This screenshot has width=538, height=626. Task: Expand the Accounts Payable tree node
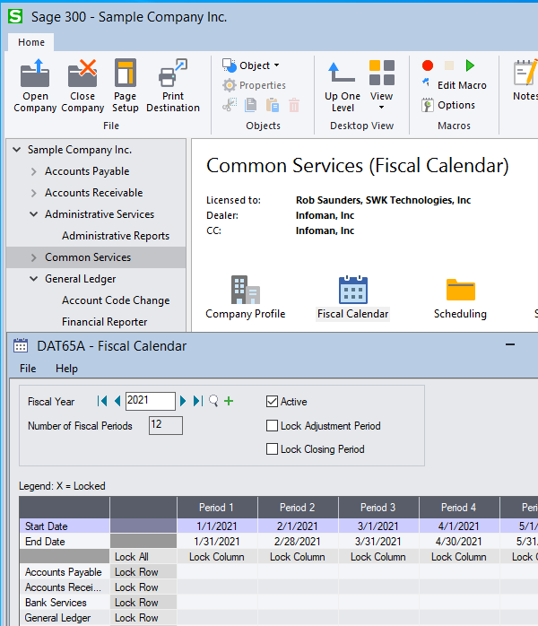pos(34,171)
